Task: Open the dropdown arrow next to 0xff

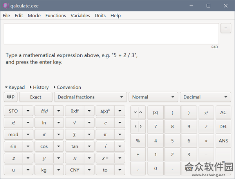Action: tap(89, 111)
